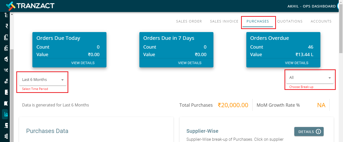343x142 pixels.
Task: View details of Orders Overdue
Action: point(297,63)
